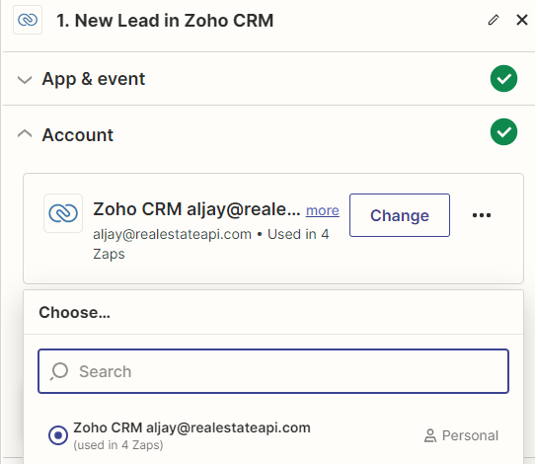Click the Zoho CRM logo beside step title
Viewport: 535px width, 464px height.
click(x=28, y=20)
